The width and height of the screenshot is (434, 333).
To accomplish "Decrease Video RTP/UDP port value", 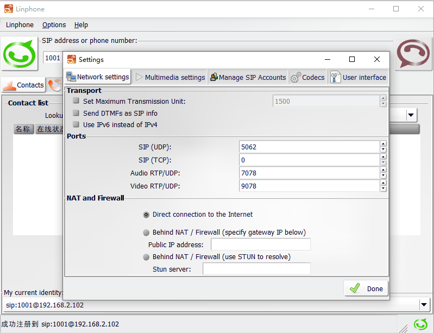I will tap(383, 189).
